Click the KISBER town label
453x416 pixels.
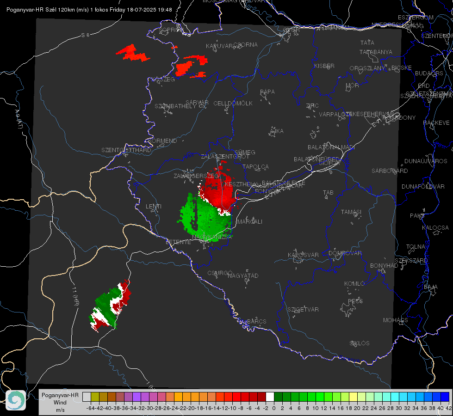324,66
